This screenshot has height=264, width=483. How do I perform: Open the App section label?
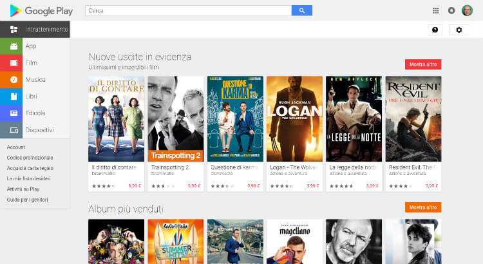coord(31,46)
